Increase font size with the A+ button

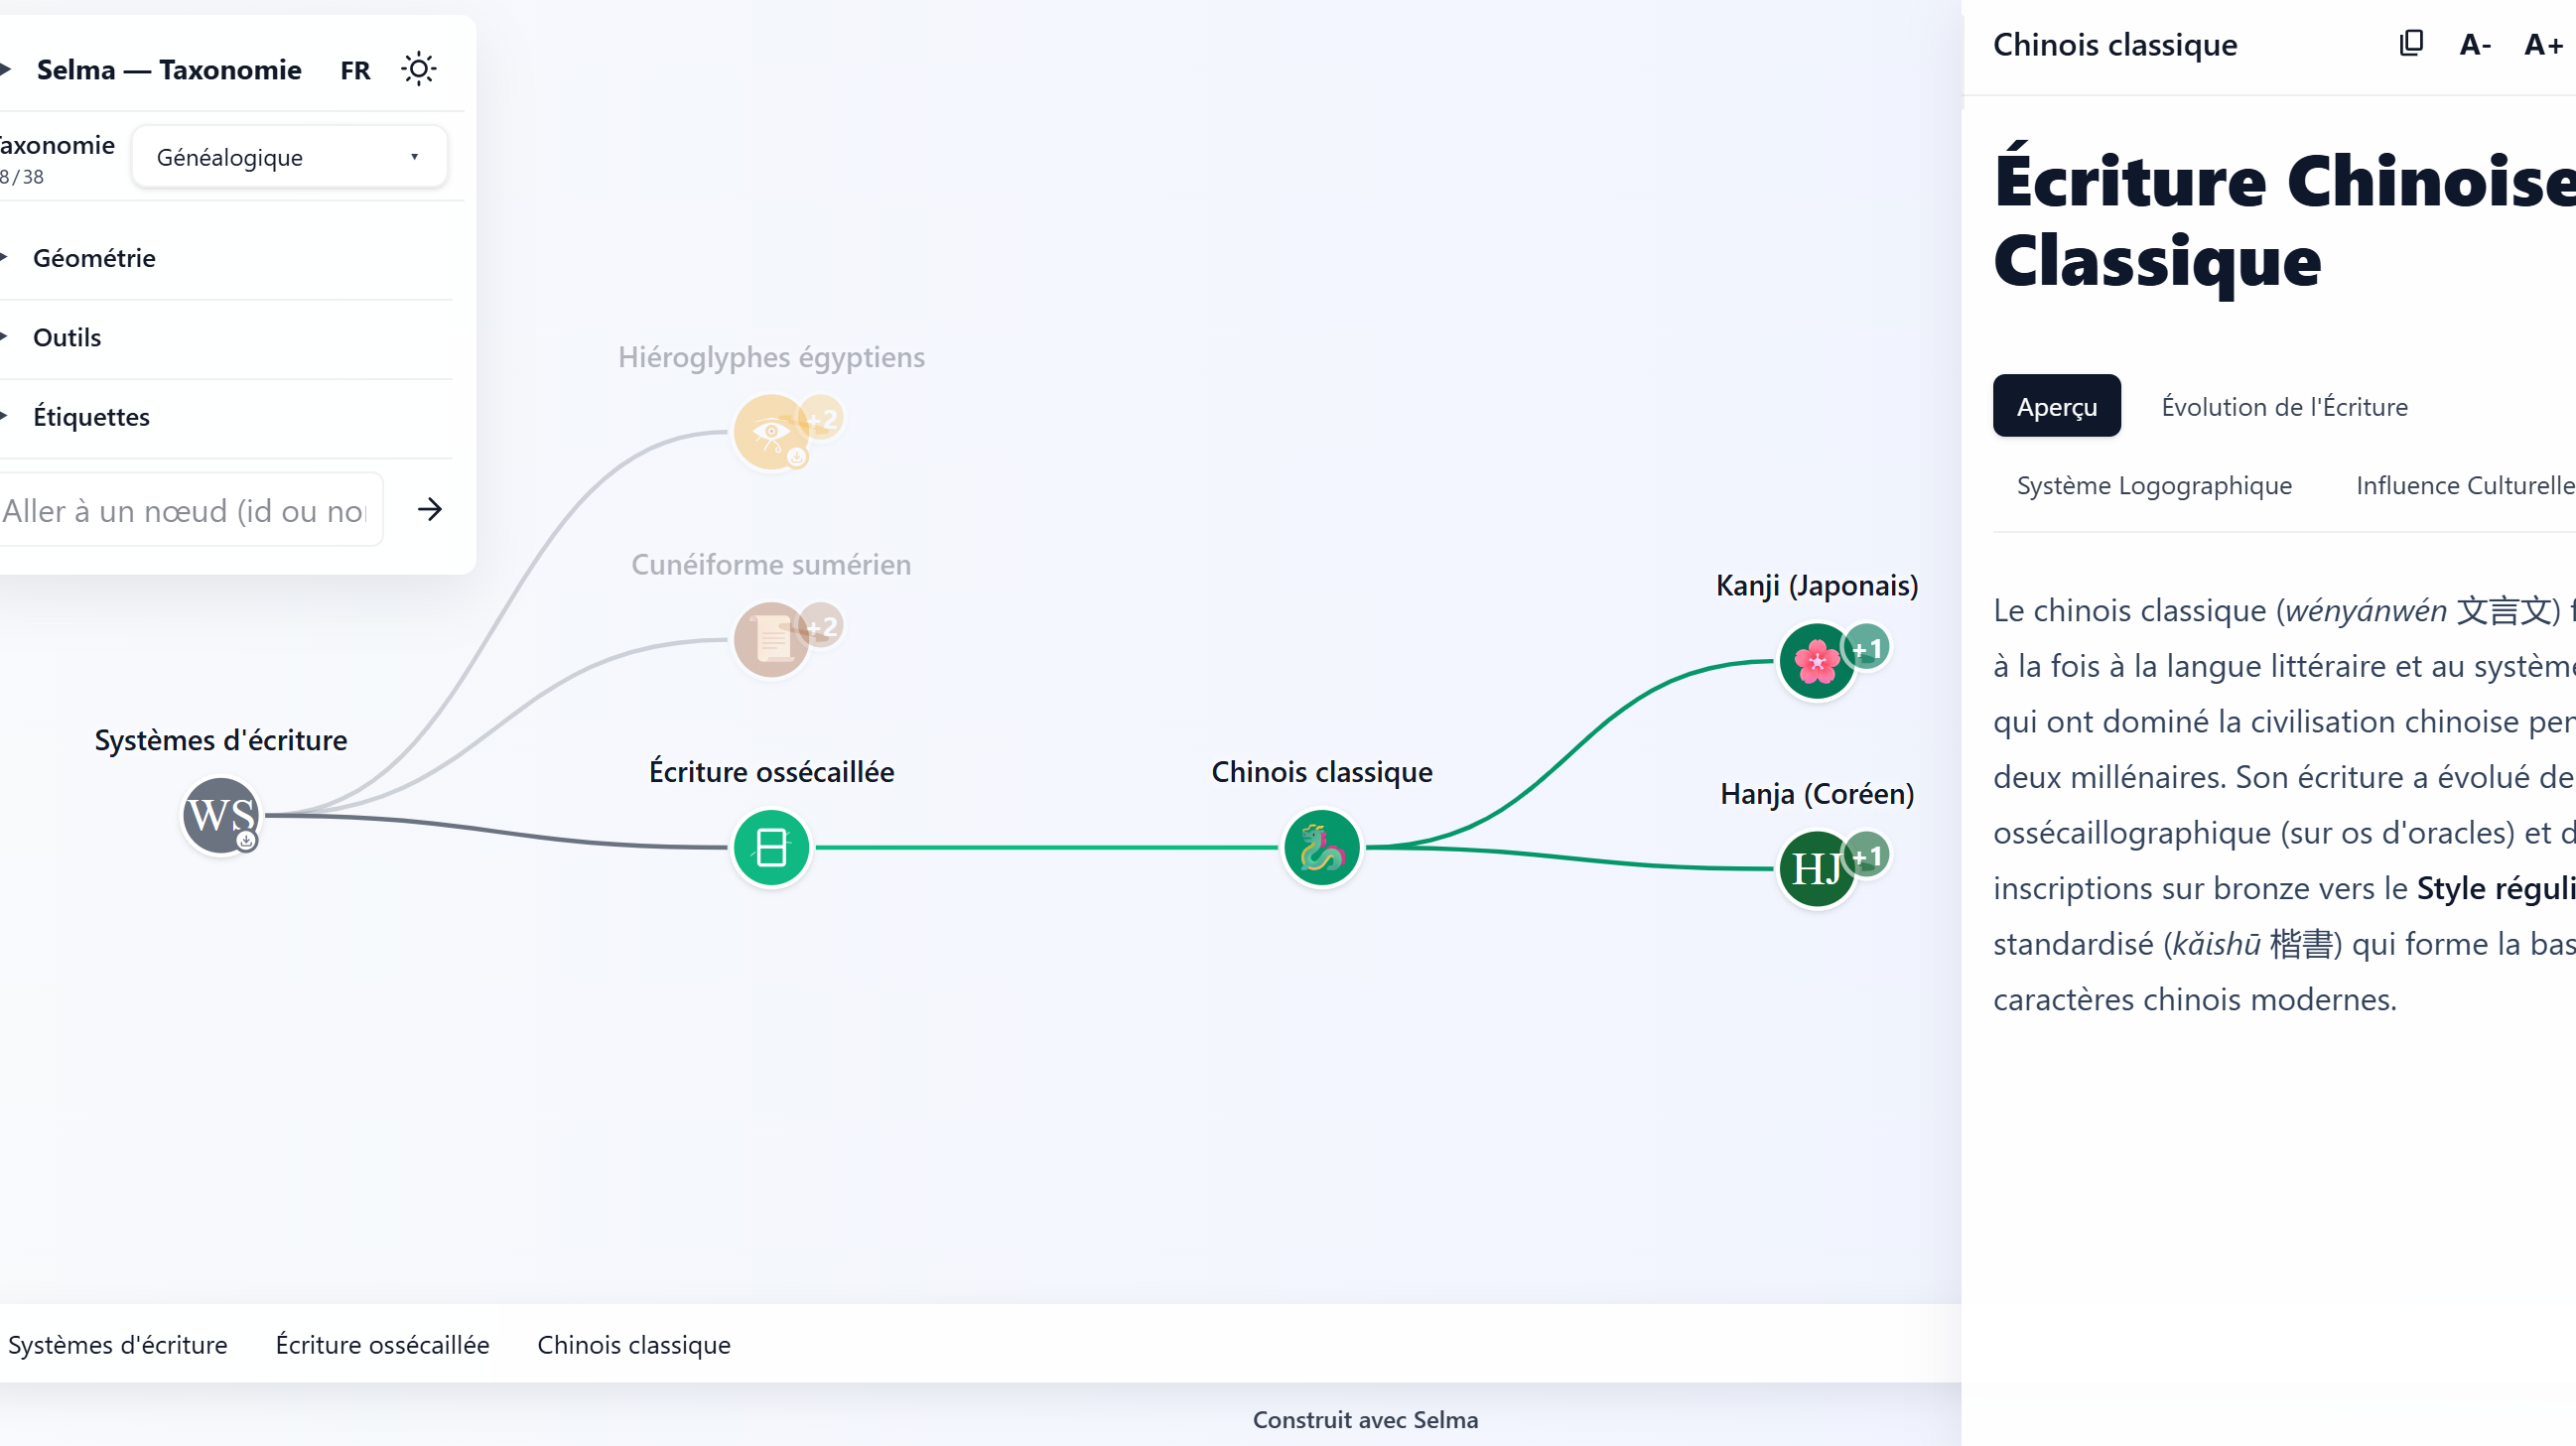(x=2543, y=45)
